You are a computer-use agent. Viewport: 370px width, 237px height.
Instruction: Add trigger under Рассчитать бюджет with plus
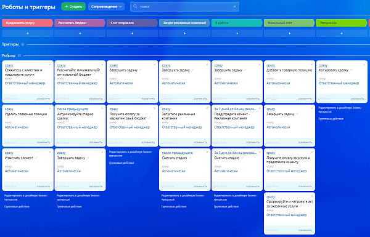point(80,33)
